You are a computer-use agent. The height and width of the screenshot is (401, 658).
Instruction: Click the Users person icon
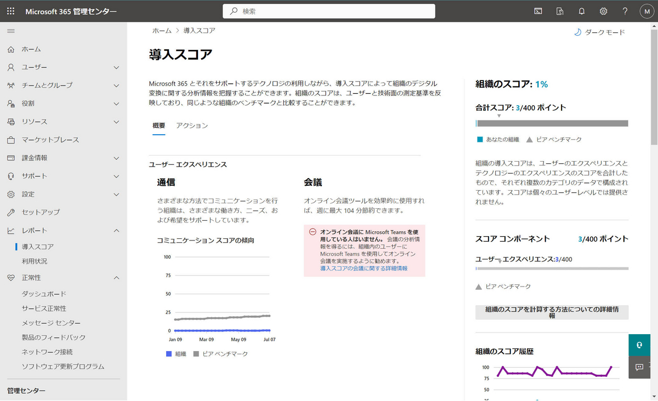coord(11,67)
